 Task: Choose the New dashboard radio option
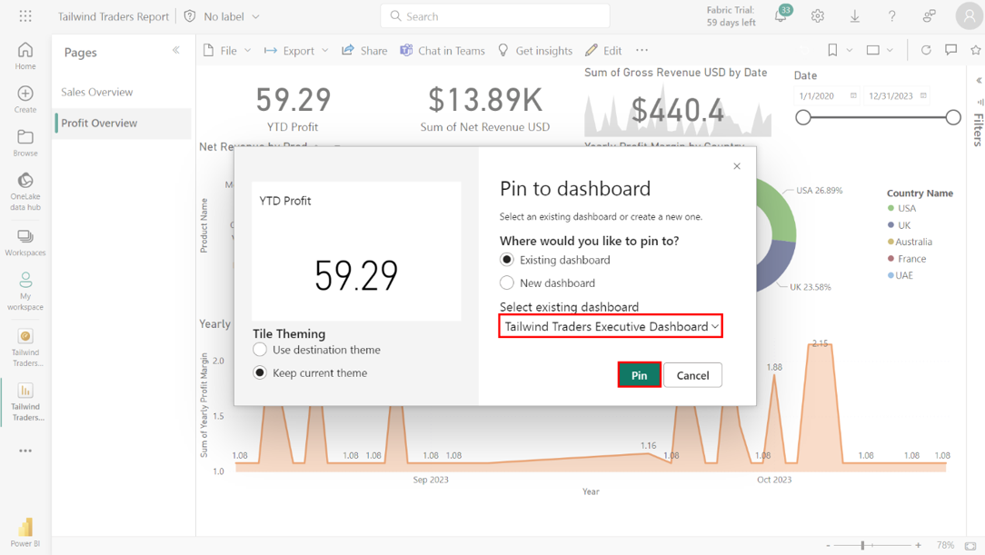[507, 283]
